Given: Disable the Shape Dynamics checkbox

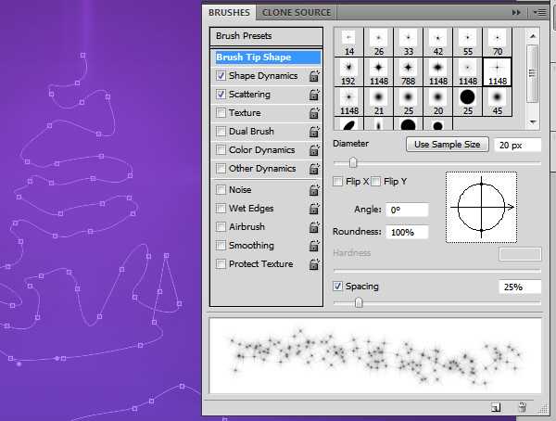Looking at the screenshot, I should pos(221,76).
